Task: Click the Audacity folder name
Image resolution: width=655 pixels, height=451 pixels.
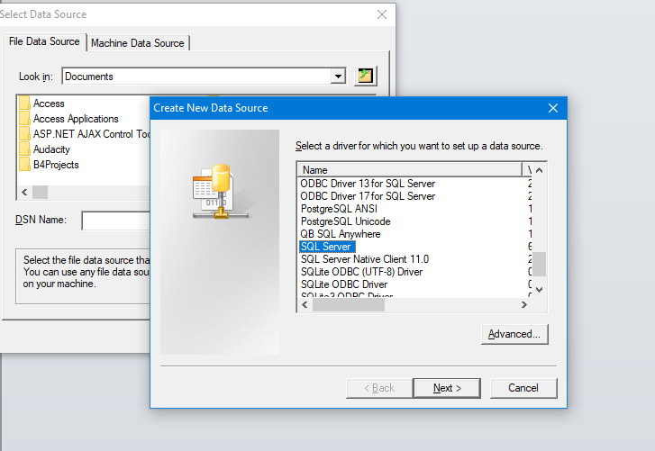Action: tap(51, 149)
